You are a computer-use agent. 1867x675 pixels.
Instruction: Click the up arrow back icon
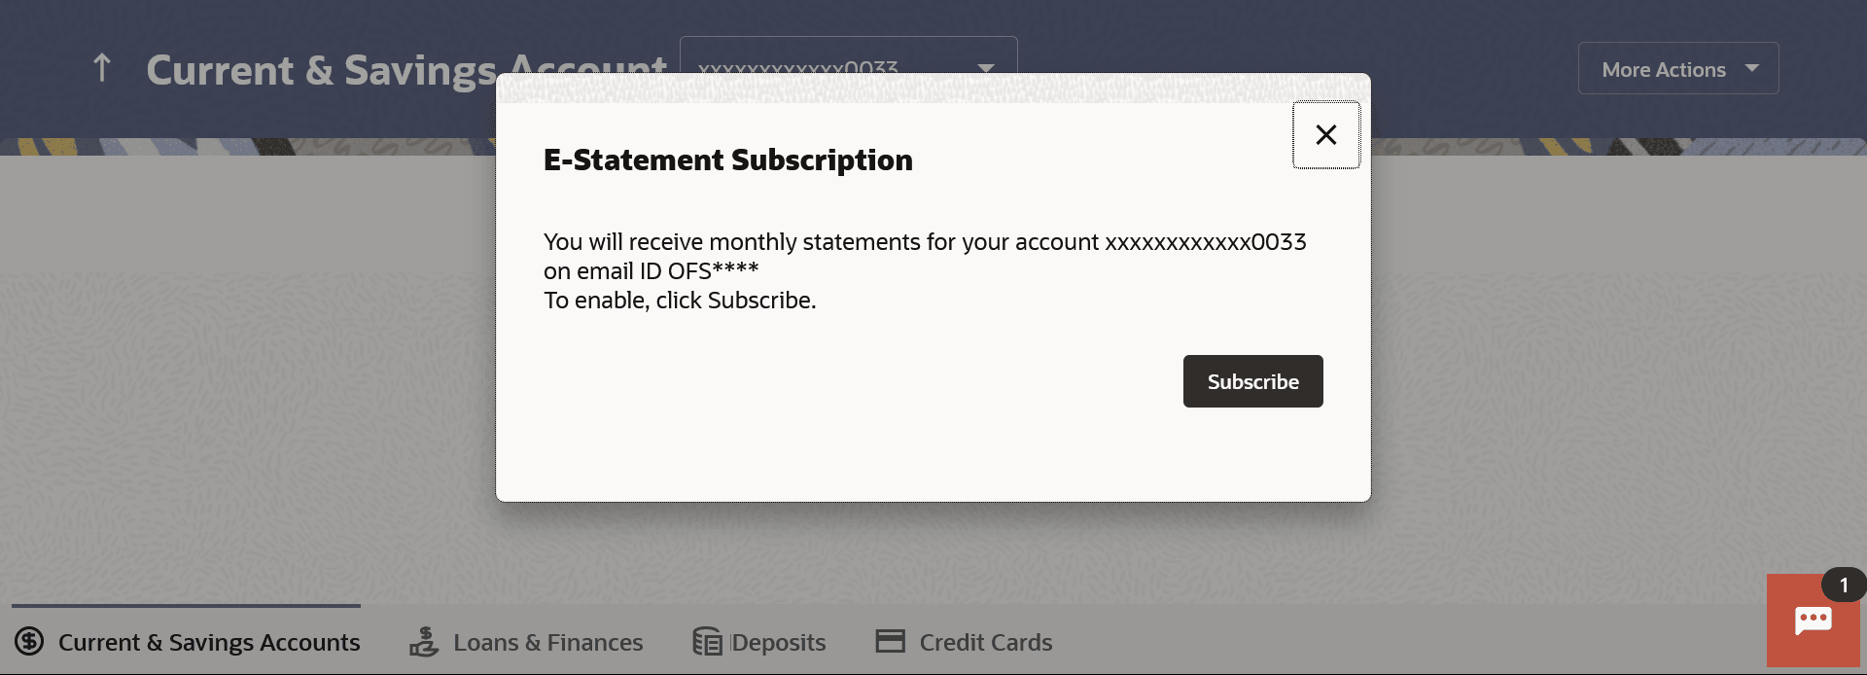(x=102, y=68)
